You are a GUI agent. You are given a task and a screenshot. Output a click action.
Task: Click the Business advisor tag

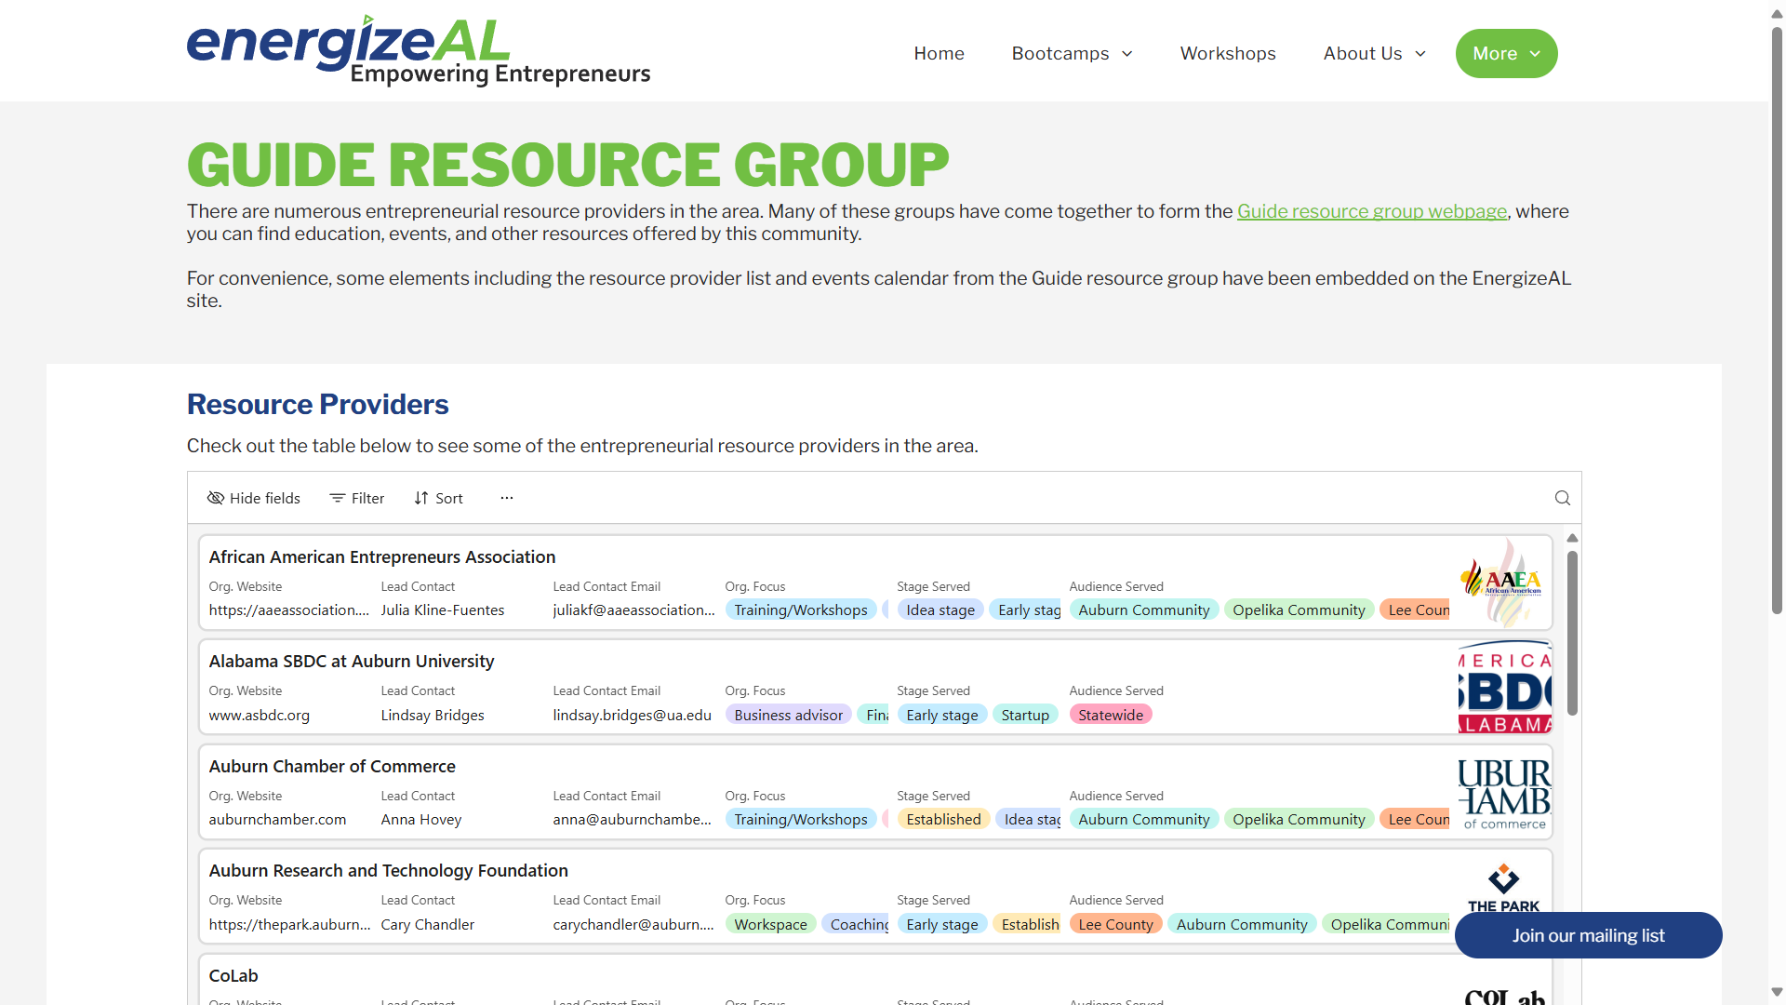click(789, 716)
